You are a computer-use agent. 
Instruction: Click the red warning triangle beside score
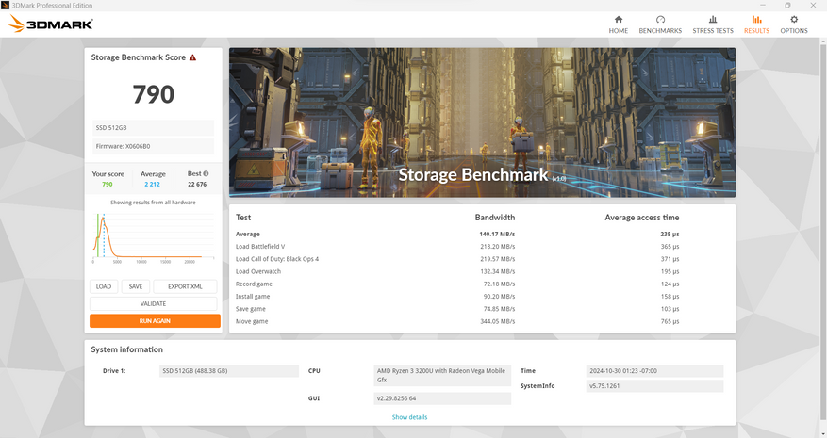(192, 57)
